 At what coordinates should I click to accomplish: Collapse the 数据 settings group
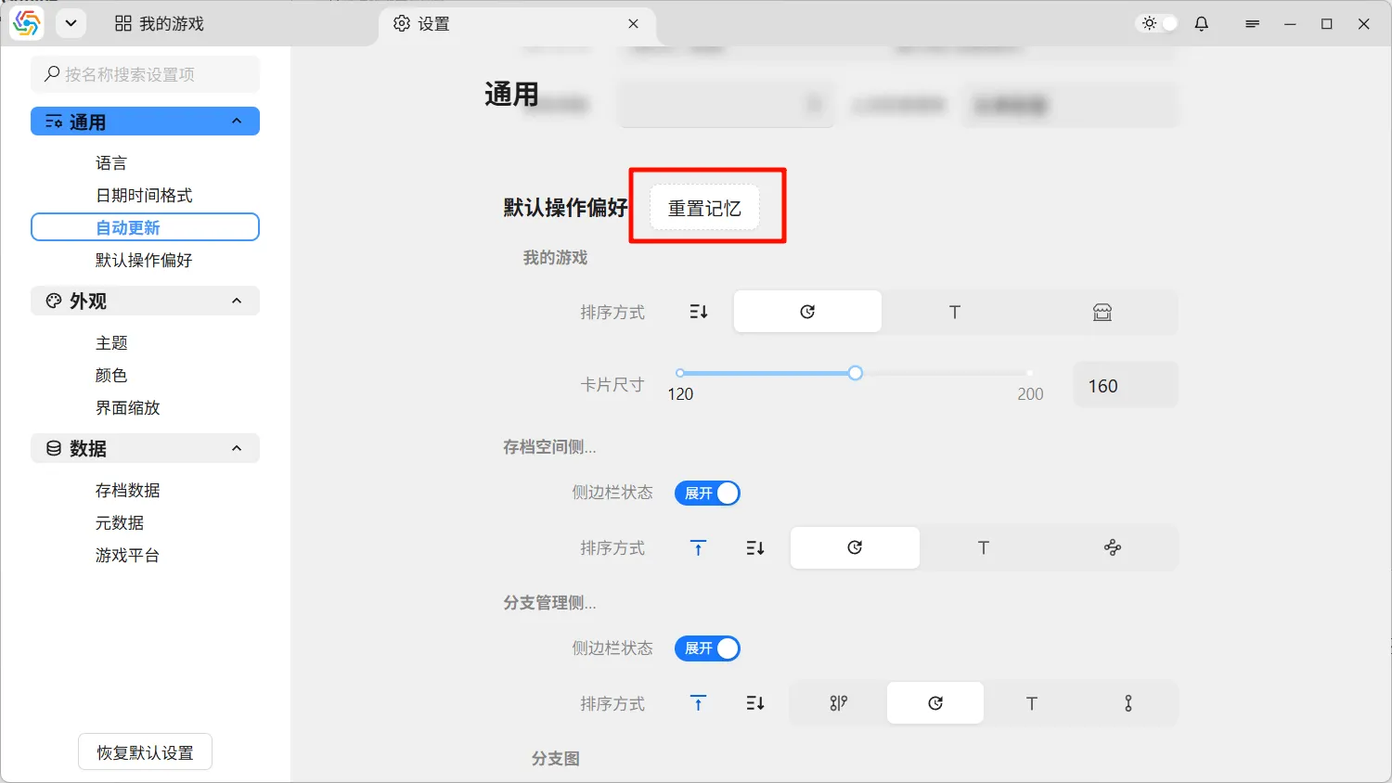[x=237, y=449]
